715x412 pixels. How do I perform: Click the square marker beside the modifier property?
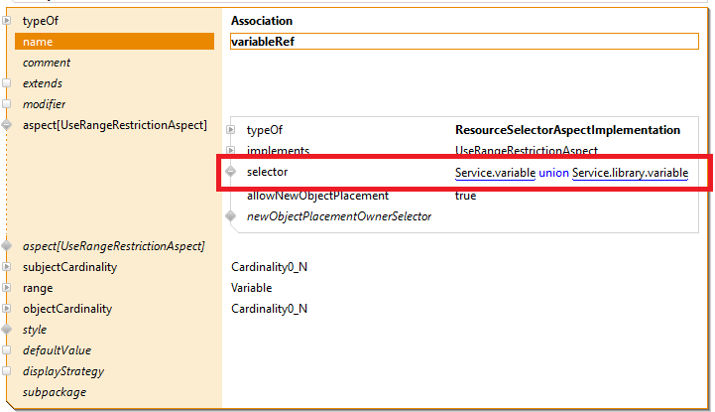coord(7,104)
